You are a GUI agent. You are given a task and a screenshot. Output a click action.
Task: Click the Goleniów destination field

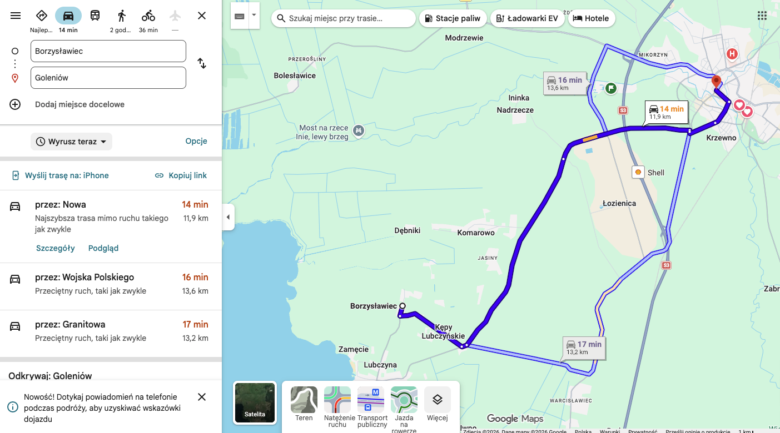pyautogui.click(x=108, y=78)
